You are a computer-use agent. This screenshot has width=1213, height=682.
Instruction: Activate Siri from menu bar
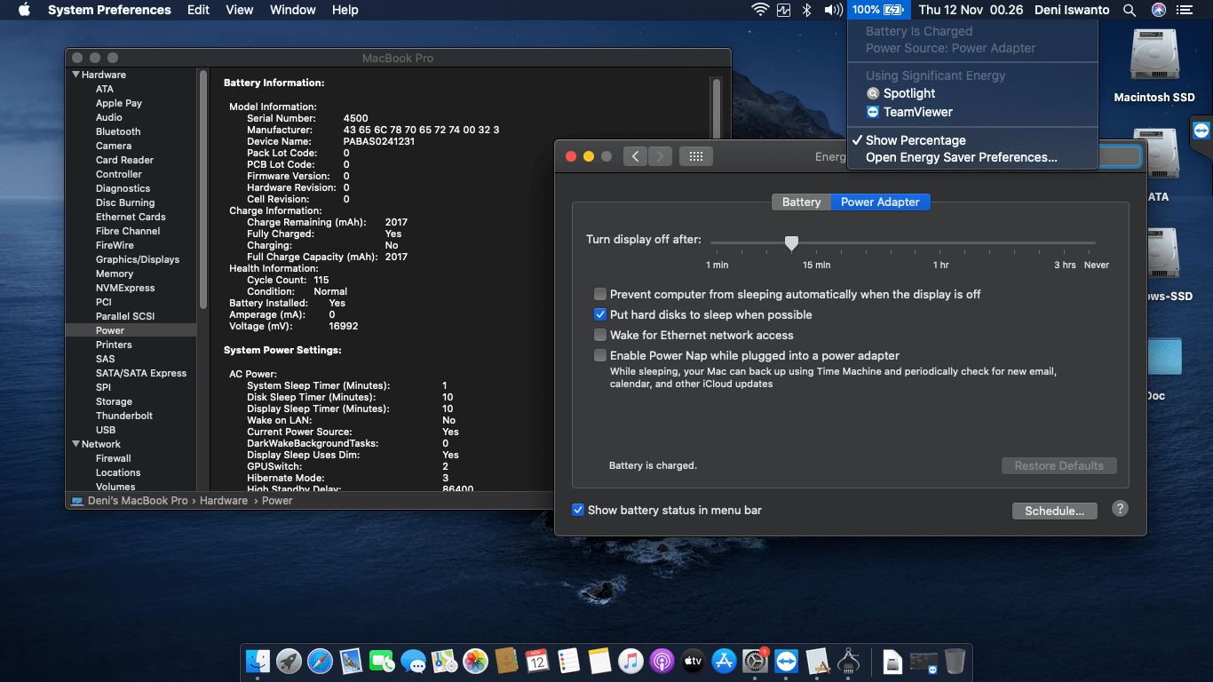(x=1158, y=10)
